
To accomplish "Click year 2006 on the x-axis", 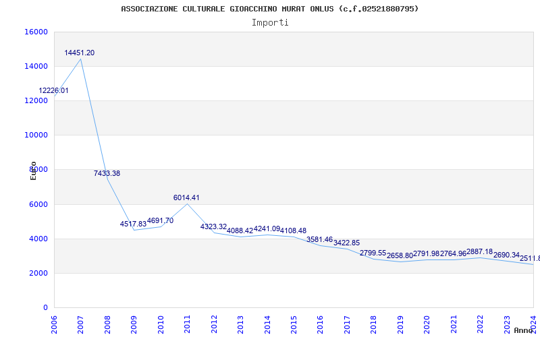I will point(54,324).
